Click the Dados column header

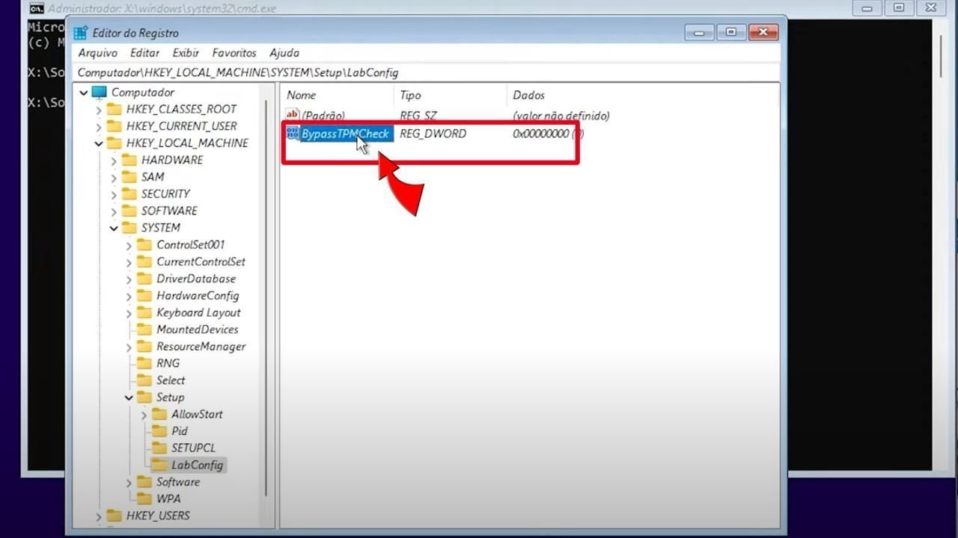528,95
